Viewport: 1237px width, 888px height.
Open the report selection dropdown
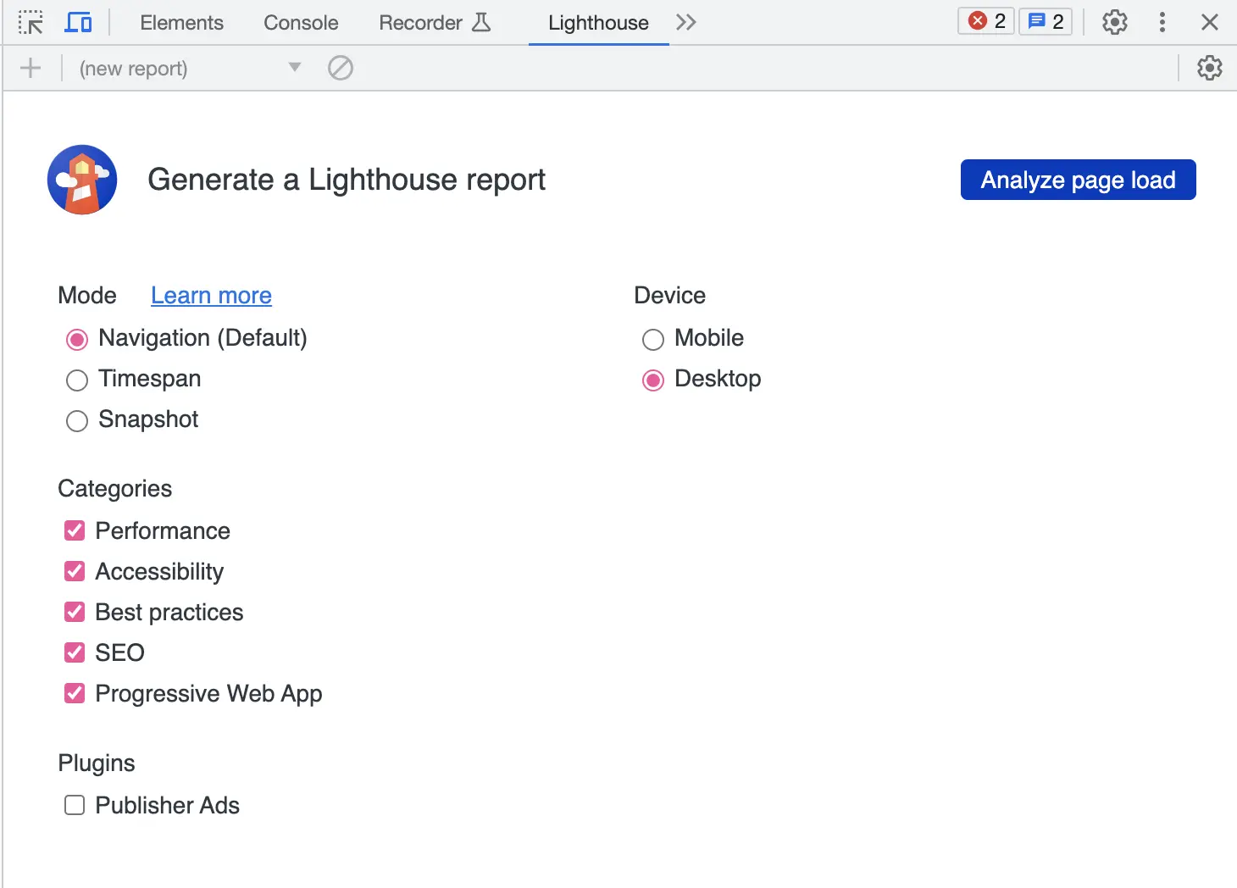pyautogui.click(x=294, y=68)
